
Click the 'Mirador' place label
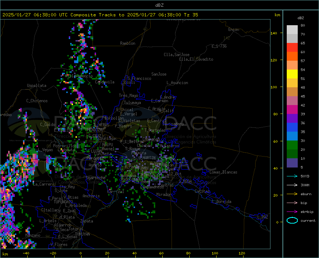pos(163,194)
